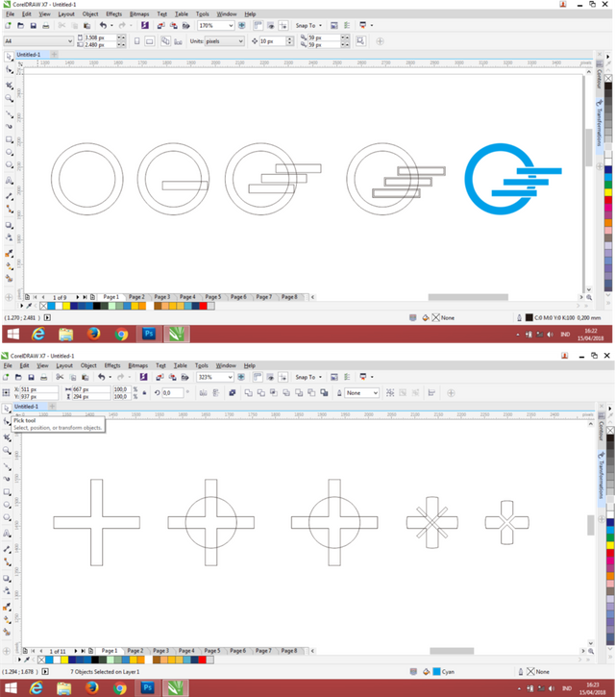The height and width of the screenshot is (697, 615).
Task: Add a new document tab in top window
Action: 54,54
